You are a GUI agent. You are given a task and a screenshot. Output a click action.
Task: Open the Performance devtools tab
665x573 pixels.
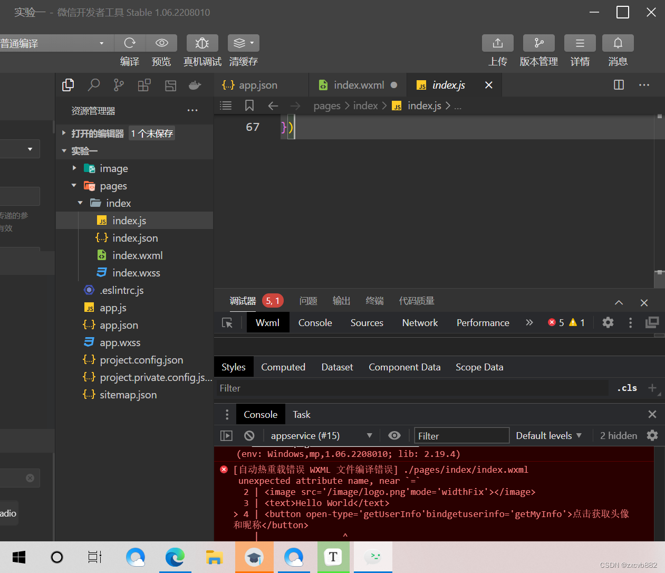pos(483,323)
